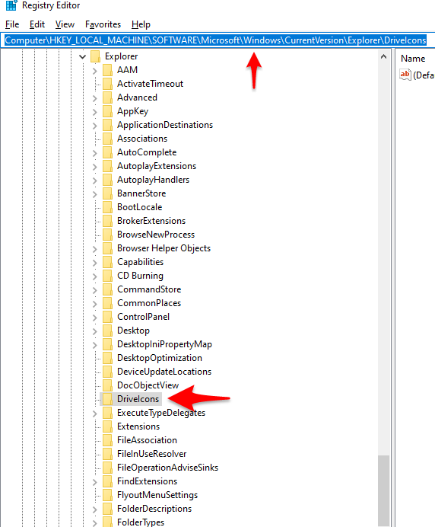Select the FileAssociation key
Image resolution: width=435 pixels, height=527 pixels.
pyautogui.click(x=147, y=440)
